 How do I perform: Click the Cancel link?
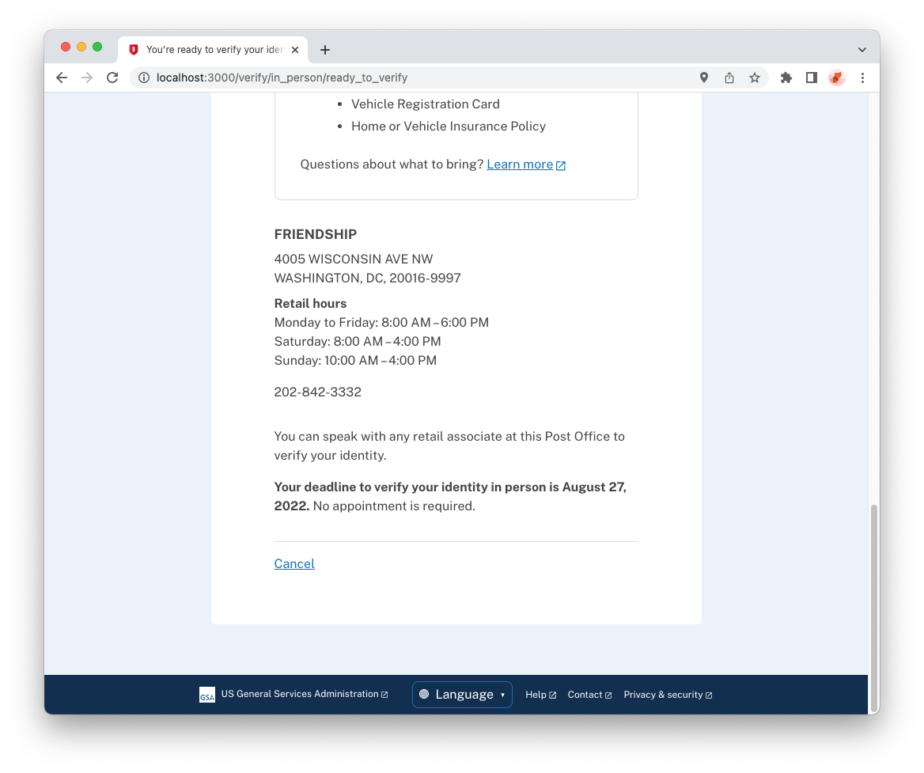pos(294,564)
